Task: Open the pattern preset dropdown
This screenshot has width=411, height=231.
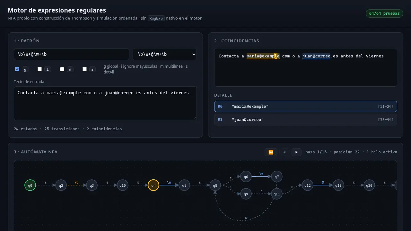Action: pyautogui.click(x=165, y=54)
